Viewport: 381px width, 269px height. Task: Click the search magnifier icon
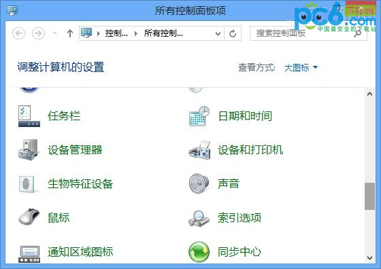tap(357, 33)
